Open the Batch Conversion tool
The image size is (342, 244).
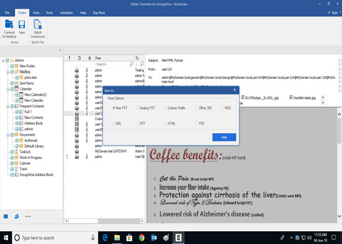[38, 28]
